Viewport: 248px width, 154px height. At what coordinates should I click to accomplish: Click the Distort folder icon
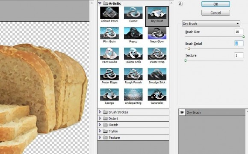coord(105,118)
